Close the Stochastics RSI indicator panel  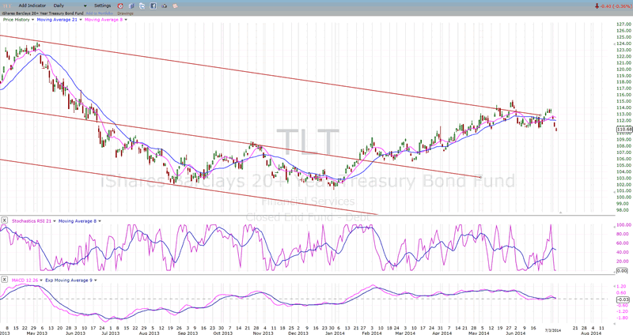(x=4, y=219)
